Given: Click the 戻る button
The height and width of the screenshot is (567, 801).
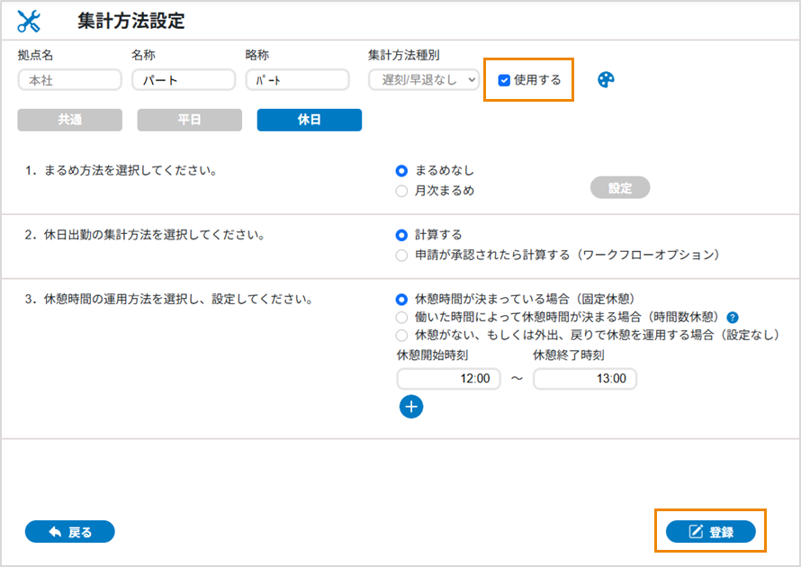Looking at the screenshot, I should 70,532.
